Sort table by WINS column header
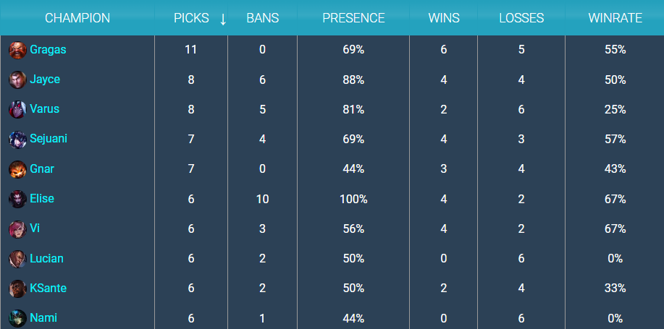664x329 pixels. tap(444, 18)
